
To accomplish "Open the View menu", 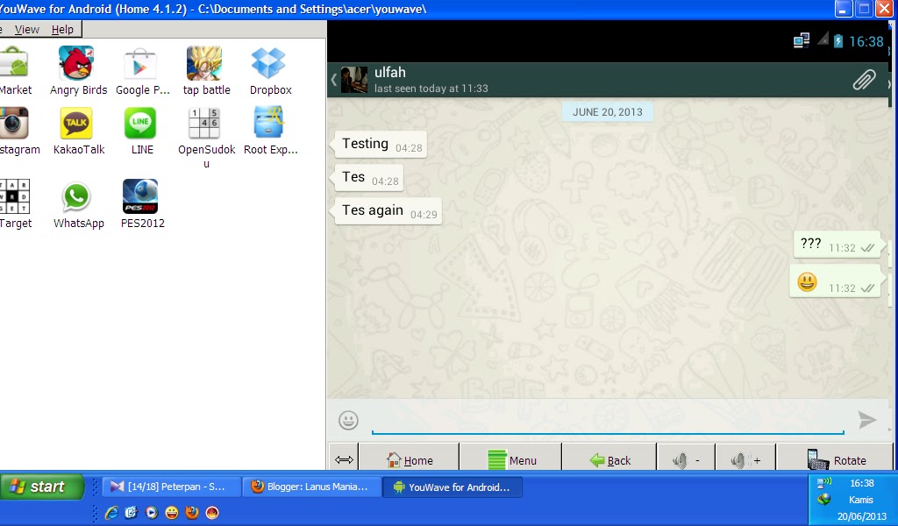I will 27,29.
